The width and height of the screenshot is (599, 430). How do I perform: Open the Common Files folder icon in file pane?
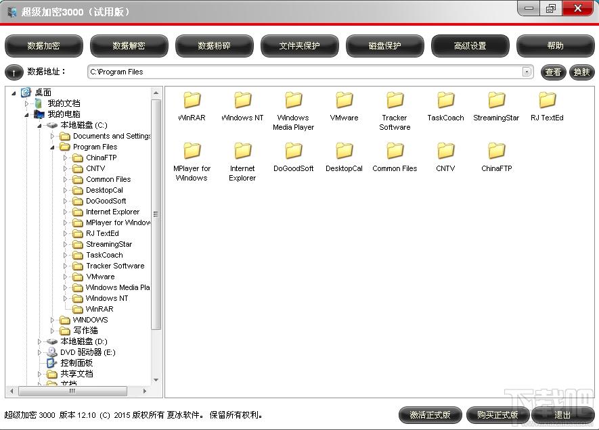(395, 151)
